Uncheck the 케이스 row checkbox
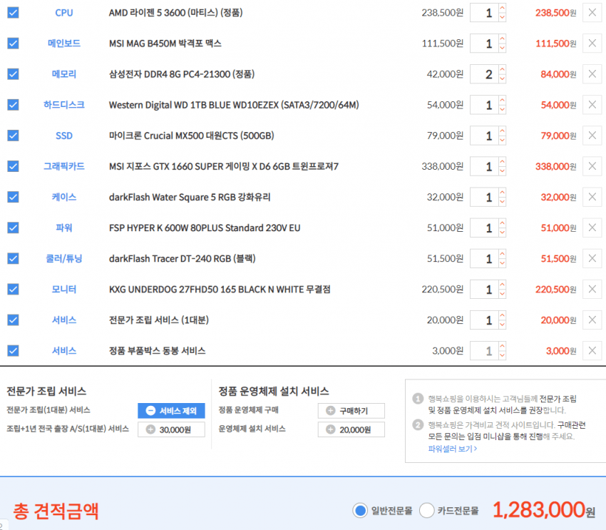 [13, 197]
